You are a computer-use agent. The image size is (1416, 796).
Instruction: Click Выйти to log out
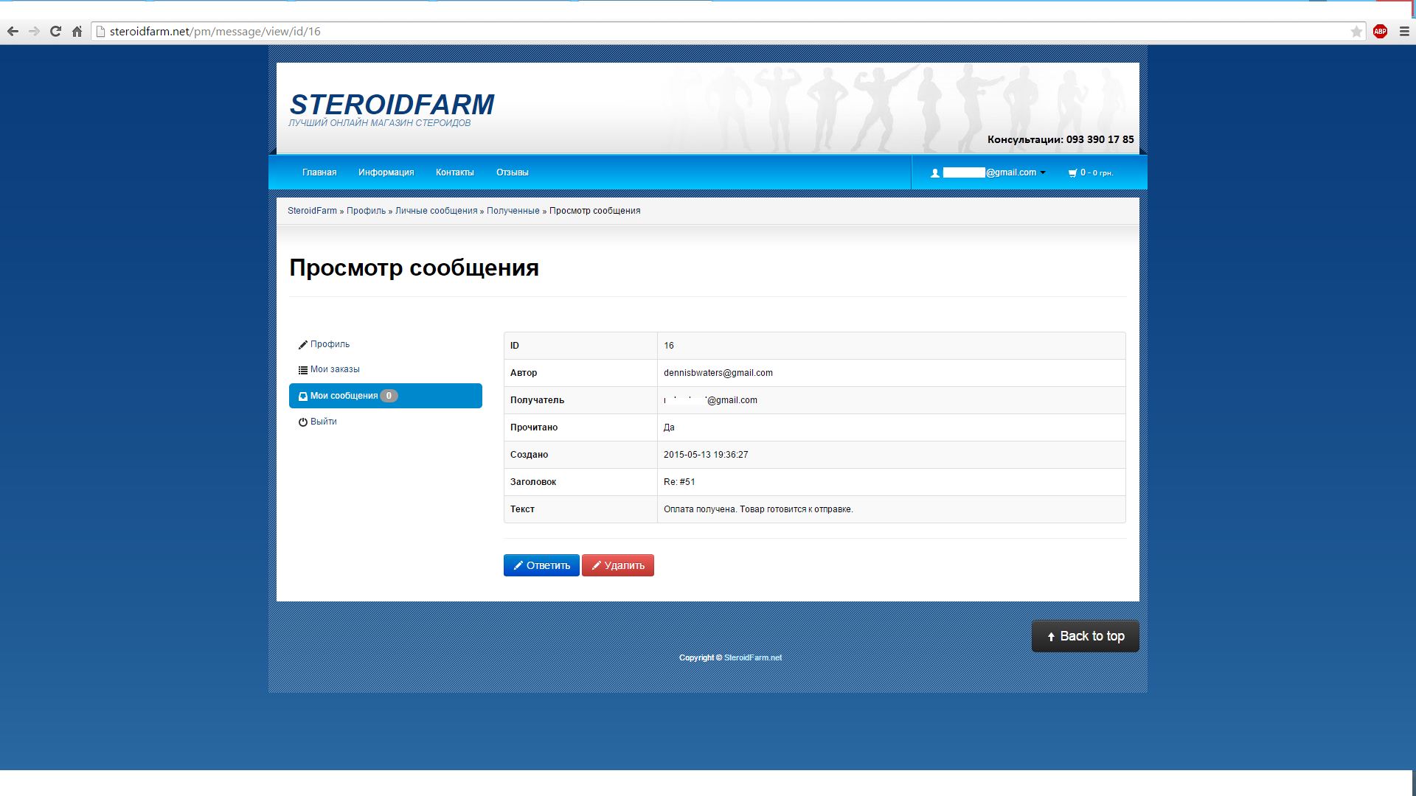coord(323,422)
